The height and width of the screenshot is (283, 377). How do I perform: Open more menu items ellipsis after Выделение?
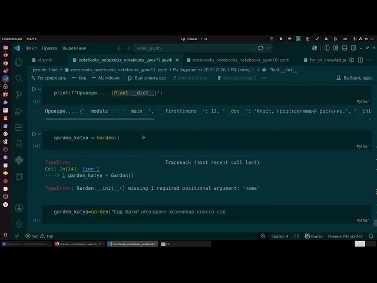click(95, 48)
